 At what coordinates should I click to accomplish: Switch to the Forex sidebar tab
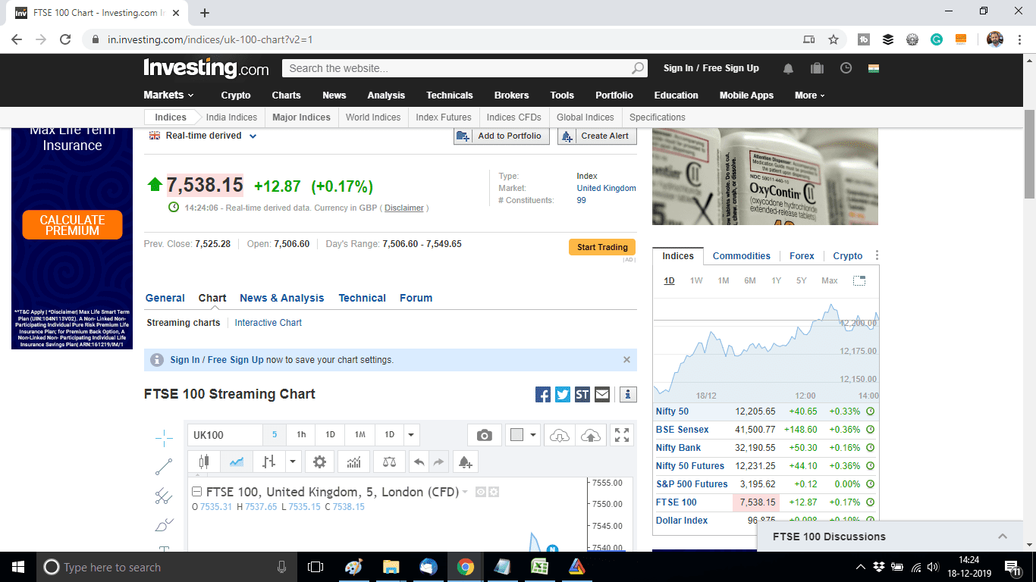(x=802, y=256)
